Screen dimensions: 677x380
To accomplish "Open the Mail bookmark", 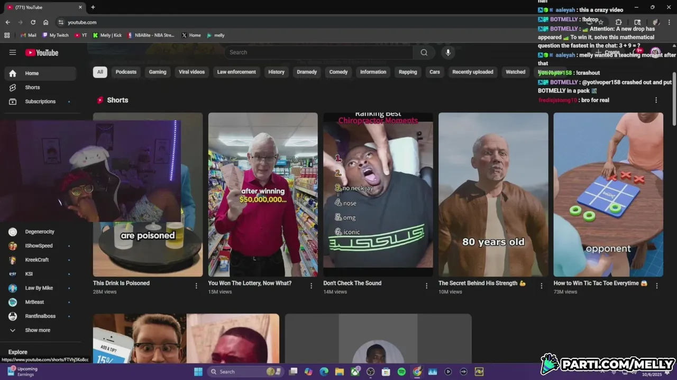I will pyautogui.click(x=29, y=35).
